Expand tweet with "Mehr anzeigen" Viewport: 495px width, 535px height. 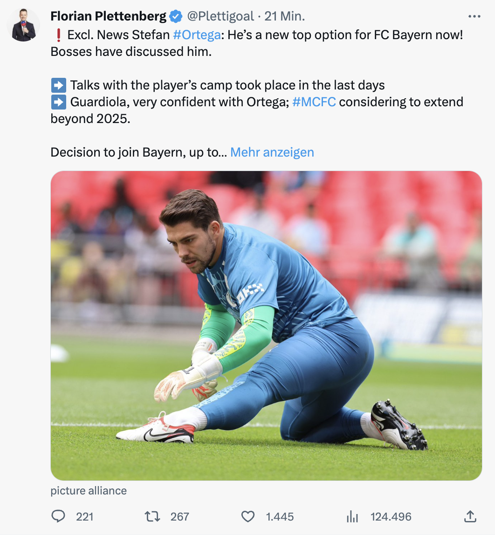coord(272,152)
